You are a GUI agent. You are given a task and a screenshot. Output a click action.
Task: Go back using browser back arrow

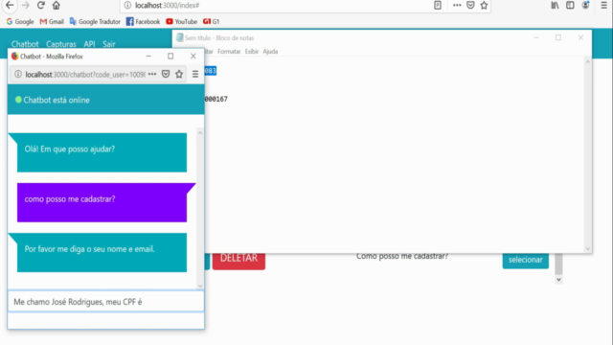pyautogui.click(x=10, y=5)
